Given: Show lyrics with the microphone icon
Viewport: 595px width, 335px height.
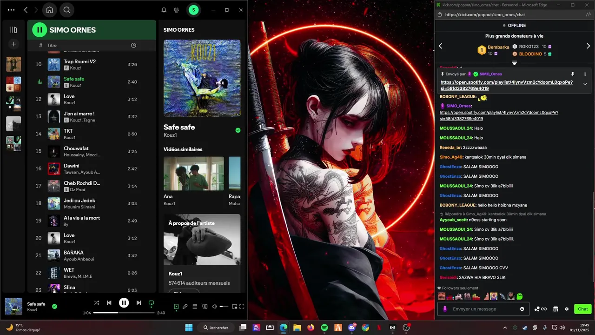Looking at the screenshot, I should click(185, 307).
